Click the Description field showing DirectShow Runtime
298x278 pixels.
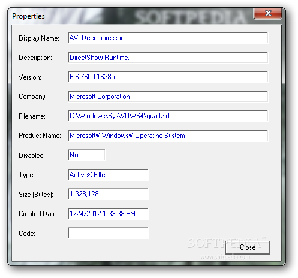click(x=168, y=58)
